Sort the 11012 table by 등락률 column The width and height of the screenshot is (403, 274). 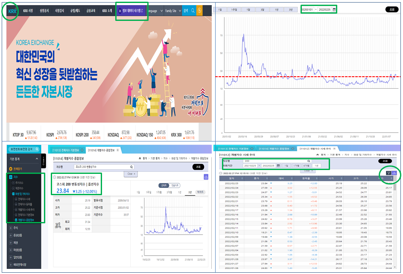tap(307, 178)
